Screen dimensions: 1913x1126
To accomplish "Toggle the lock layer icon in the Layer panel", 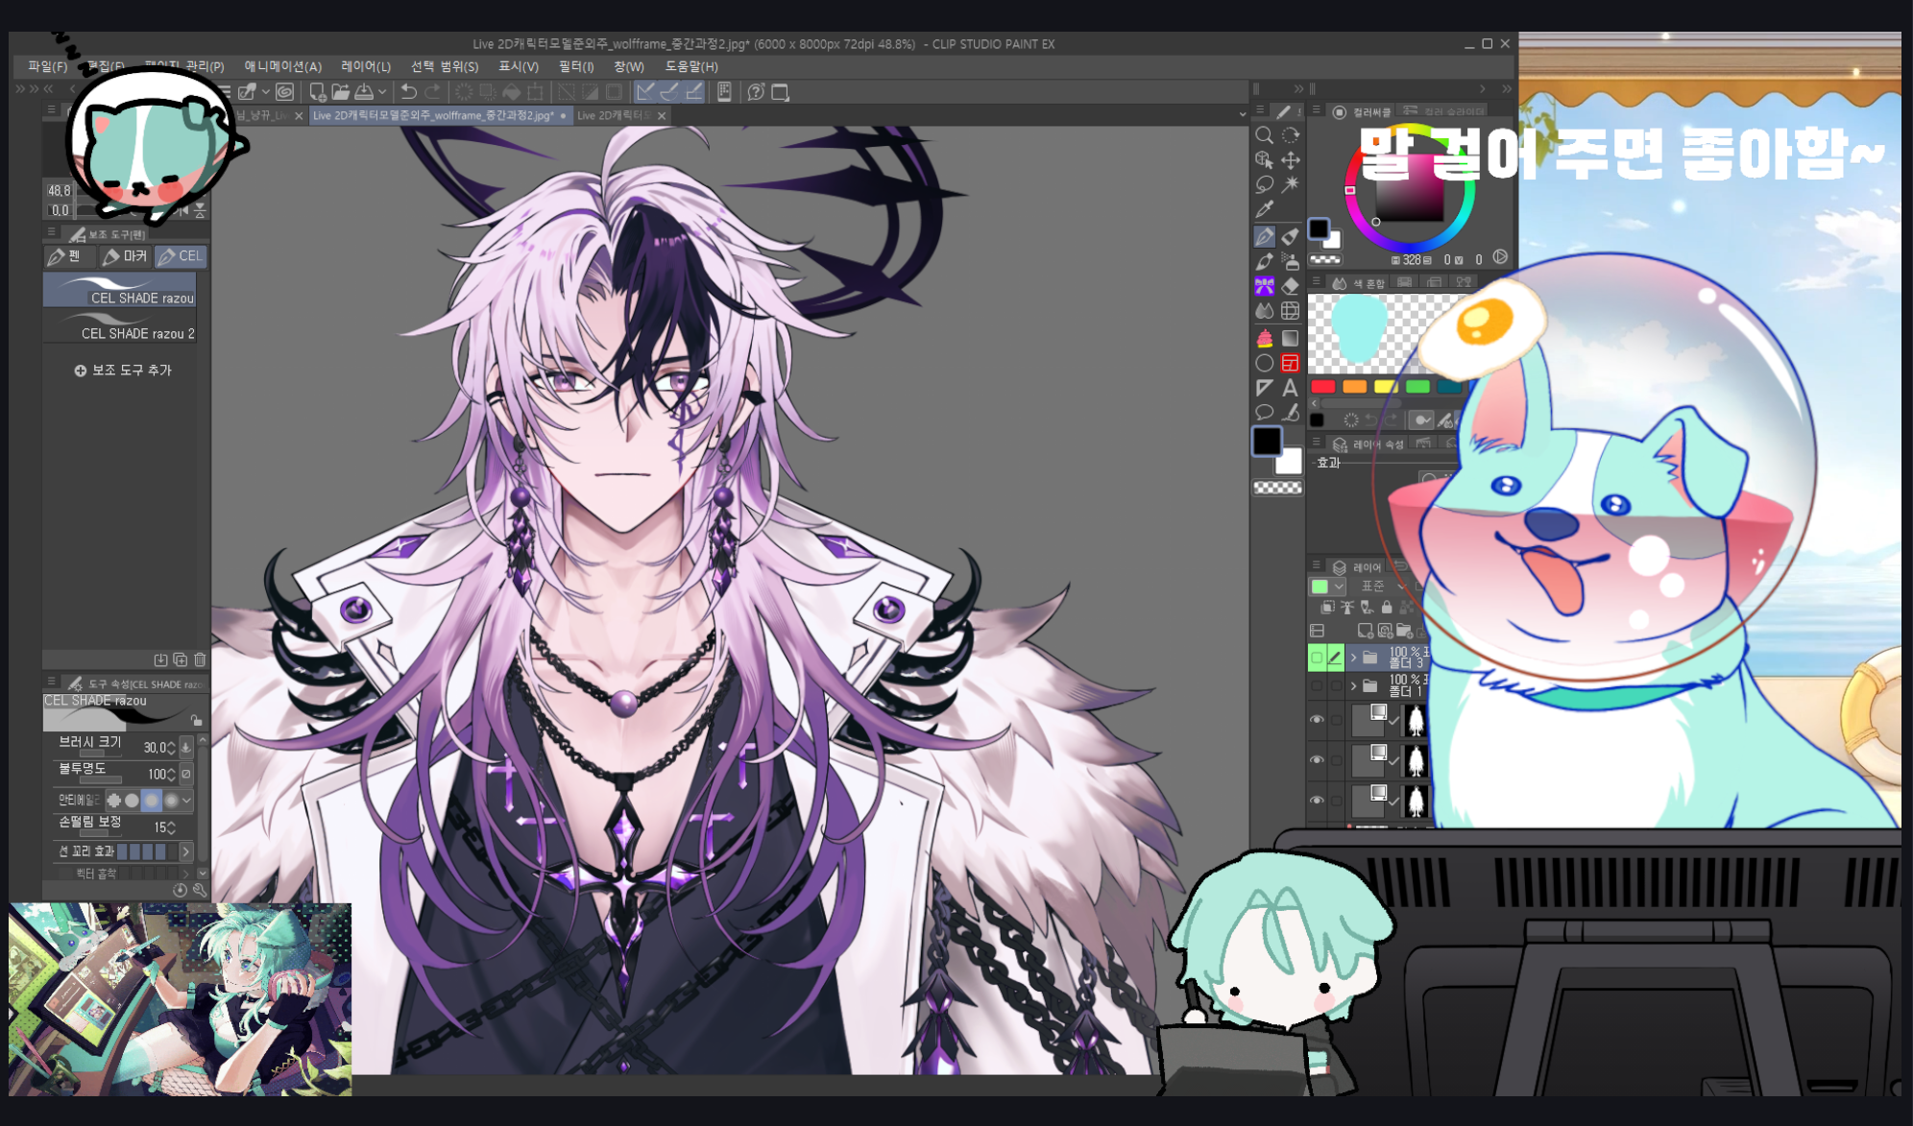I will coord(1386,607).
